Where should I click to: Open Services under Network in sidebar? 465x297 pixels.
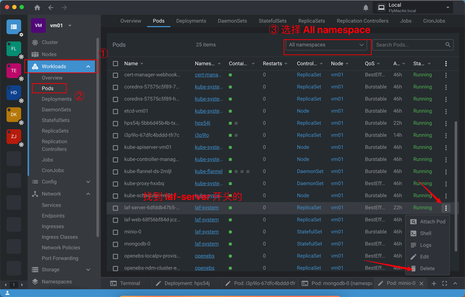pyautogui.click(x=51, y=205)
